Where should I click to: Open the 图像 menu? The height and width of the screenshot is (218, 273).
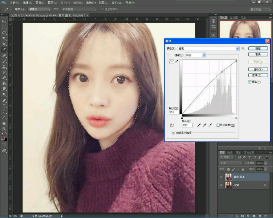click(x=39, y=2)
